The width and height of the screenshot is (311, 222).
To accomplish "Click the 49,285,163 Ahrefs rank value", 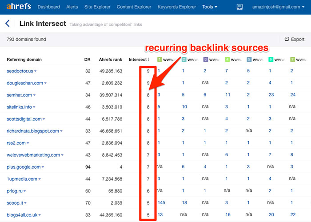I will pyautogui.click(x=111, y=71).
